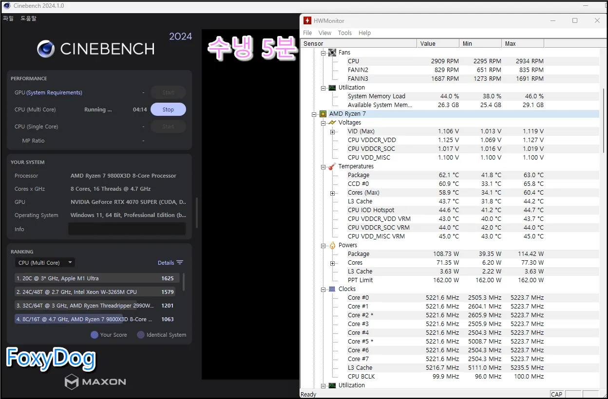Click the AMD Ryzen 7 chip icon
608x399 pixels.
pyautogui.click(x=323, y=114)
